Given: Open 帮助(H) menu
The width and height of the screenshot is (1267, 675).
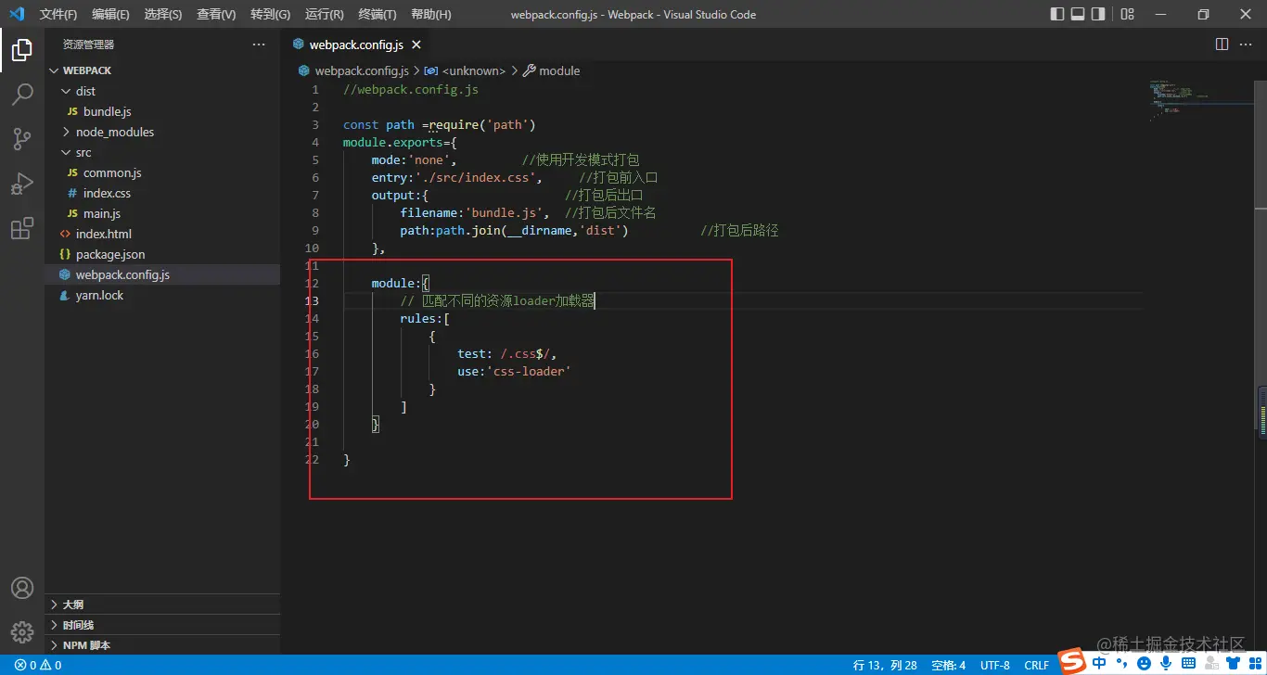Looking at the screenshot, I should (430, 14).
